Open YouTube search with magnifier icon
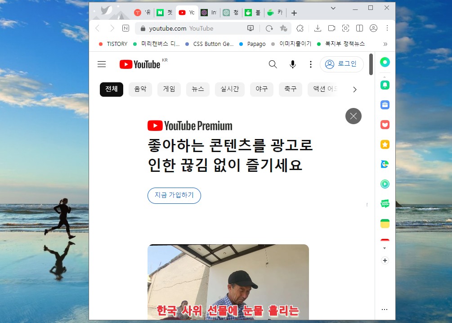The height and width of the screenshot is (323, 452). (273, 64)
